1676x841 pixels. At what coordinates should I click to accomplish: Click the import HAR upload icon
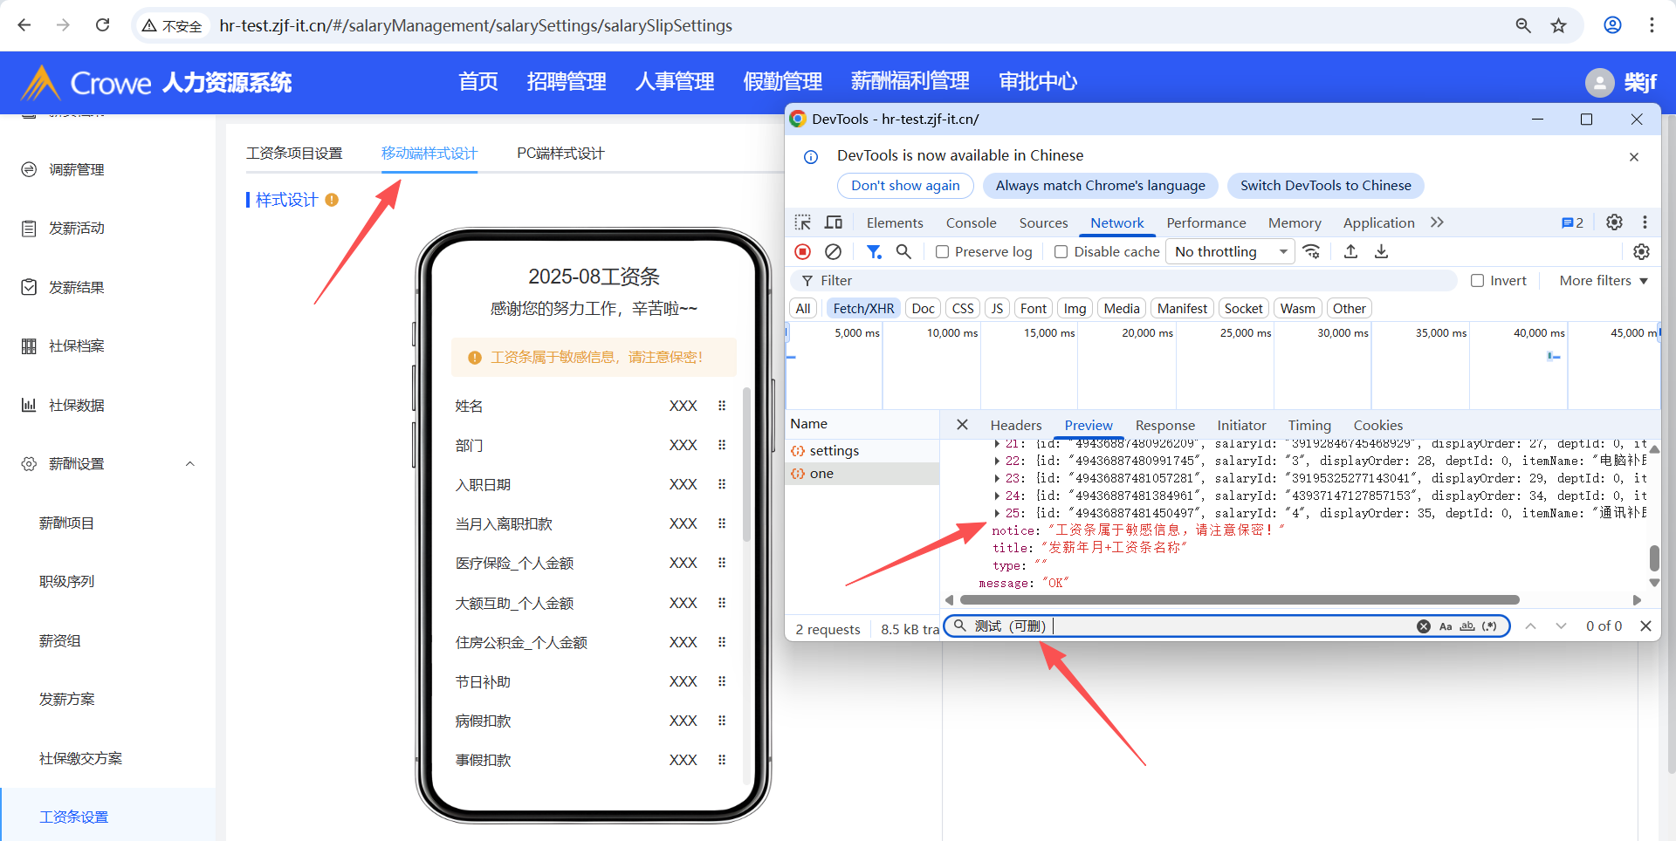1350,251
